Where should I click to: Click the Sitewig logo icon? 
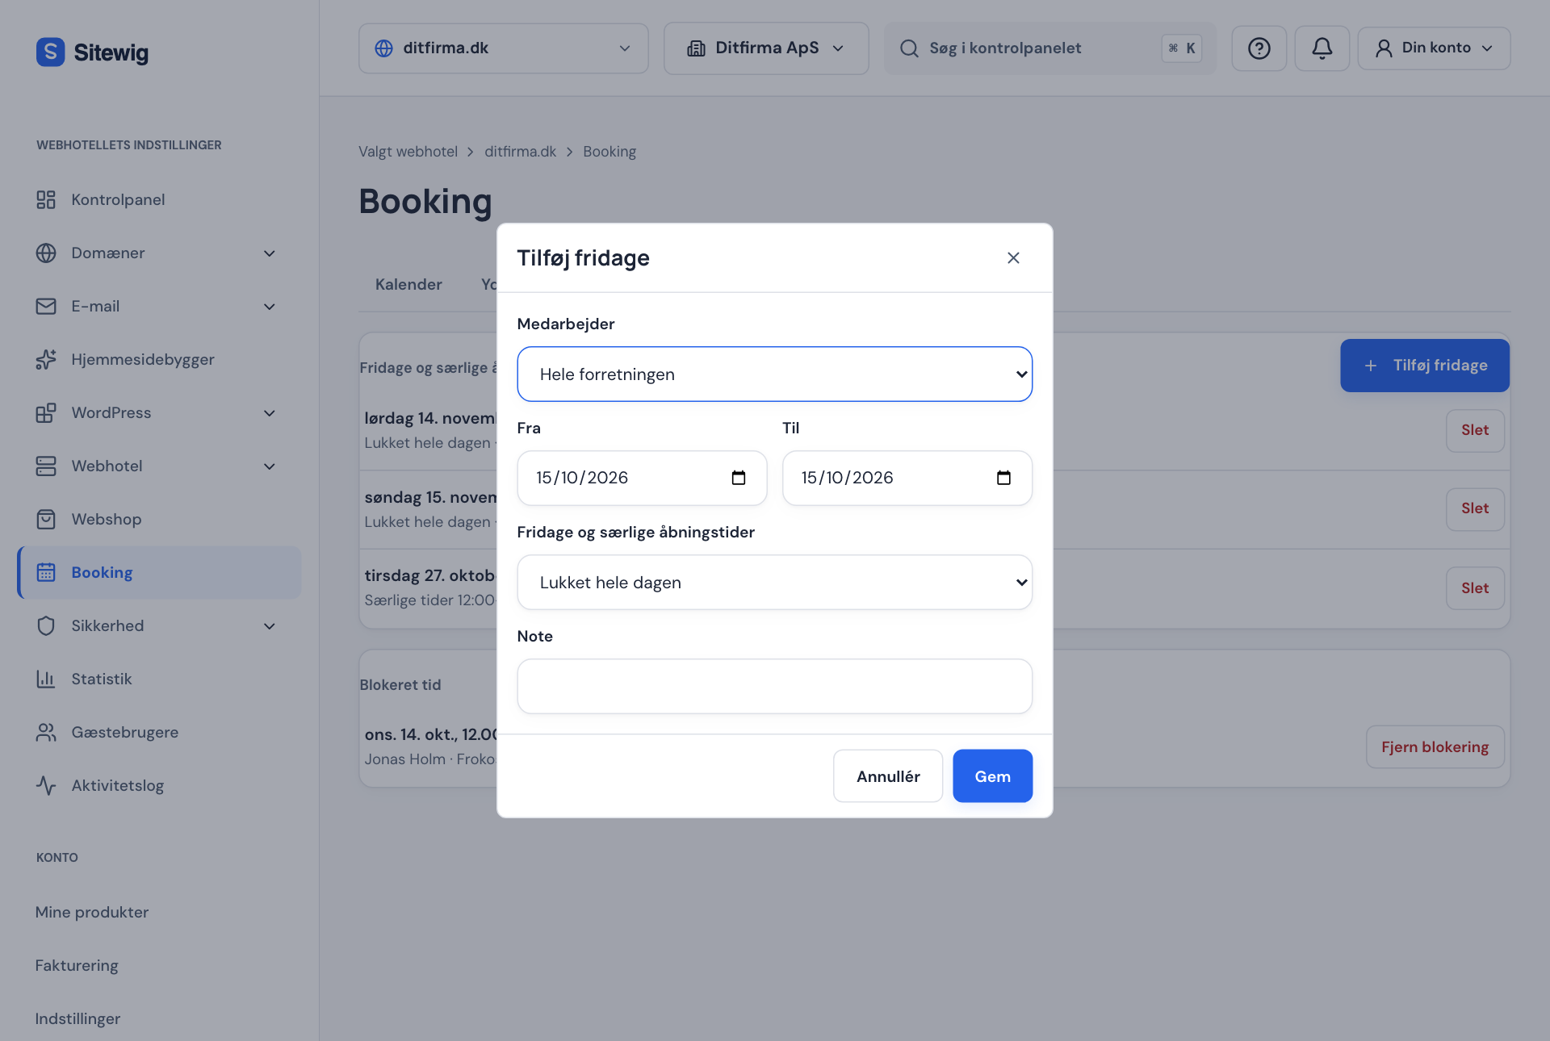pyautogui.click(x=50, y=52)
